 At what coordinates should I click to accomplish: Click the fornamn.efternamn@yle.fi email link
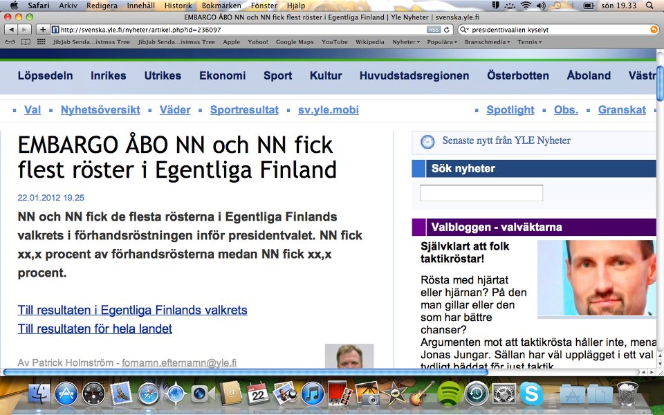pos(179,363)
